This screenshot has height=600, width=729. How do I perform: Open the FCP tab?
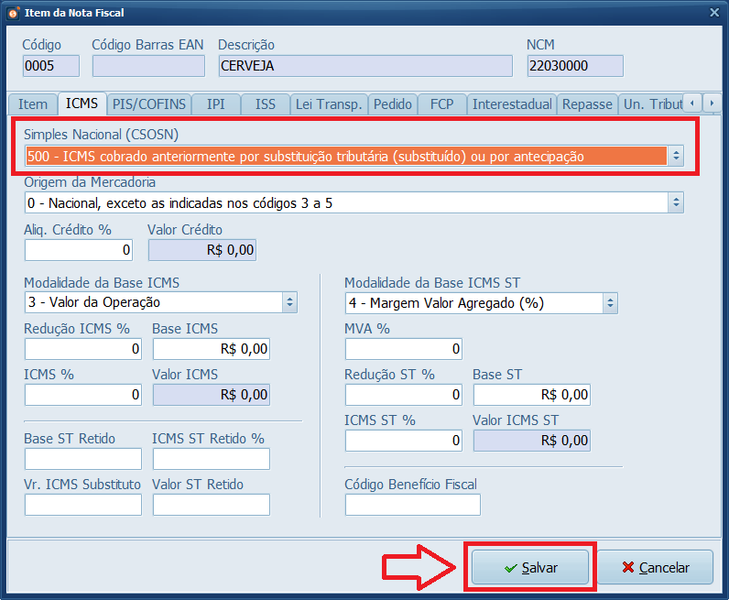click(x=442, y=104)
